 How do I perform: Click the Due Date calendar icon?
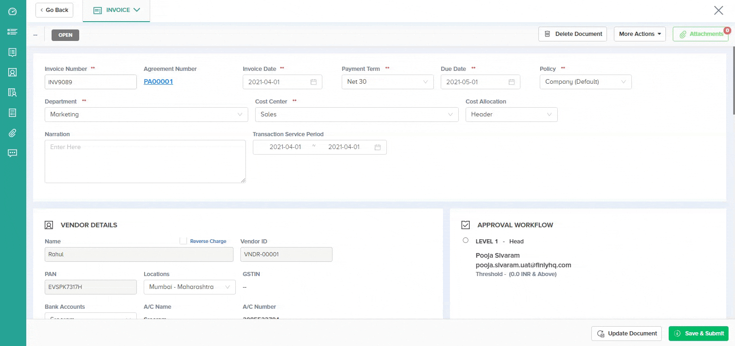pos(512,82)
